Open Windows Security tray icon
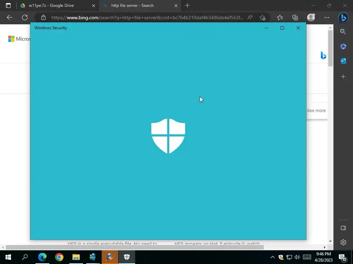This screenshot has height=264, width=353. point(281,257)
